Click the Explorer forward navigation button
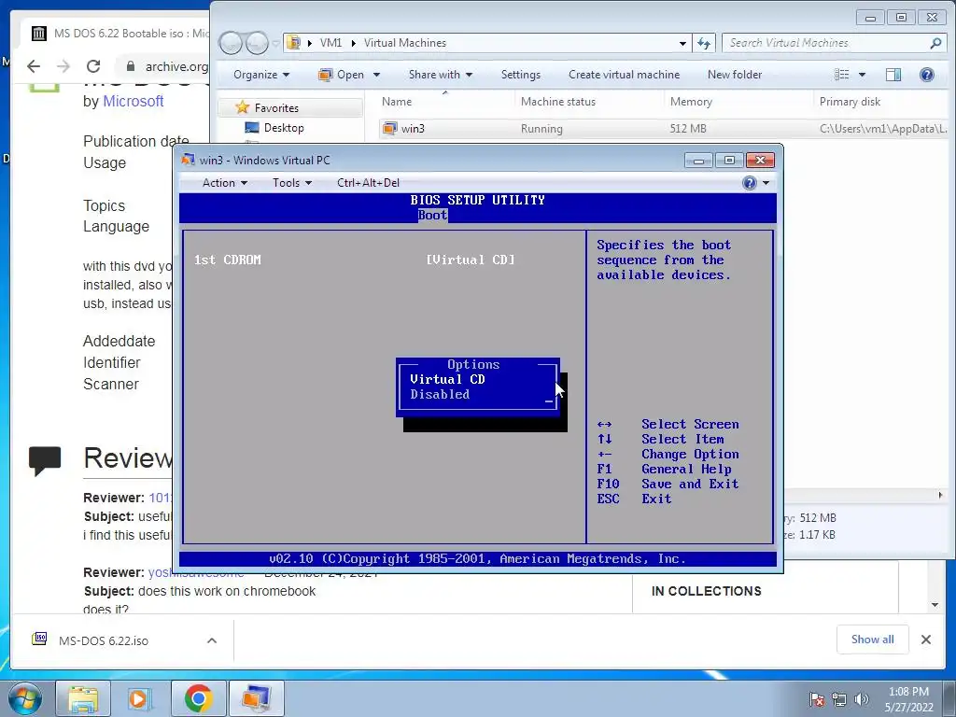Image resolution: width=956 pixels, height=717 pixels. click(x=257, y=43)
